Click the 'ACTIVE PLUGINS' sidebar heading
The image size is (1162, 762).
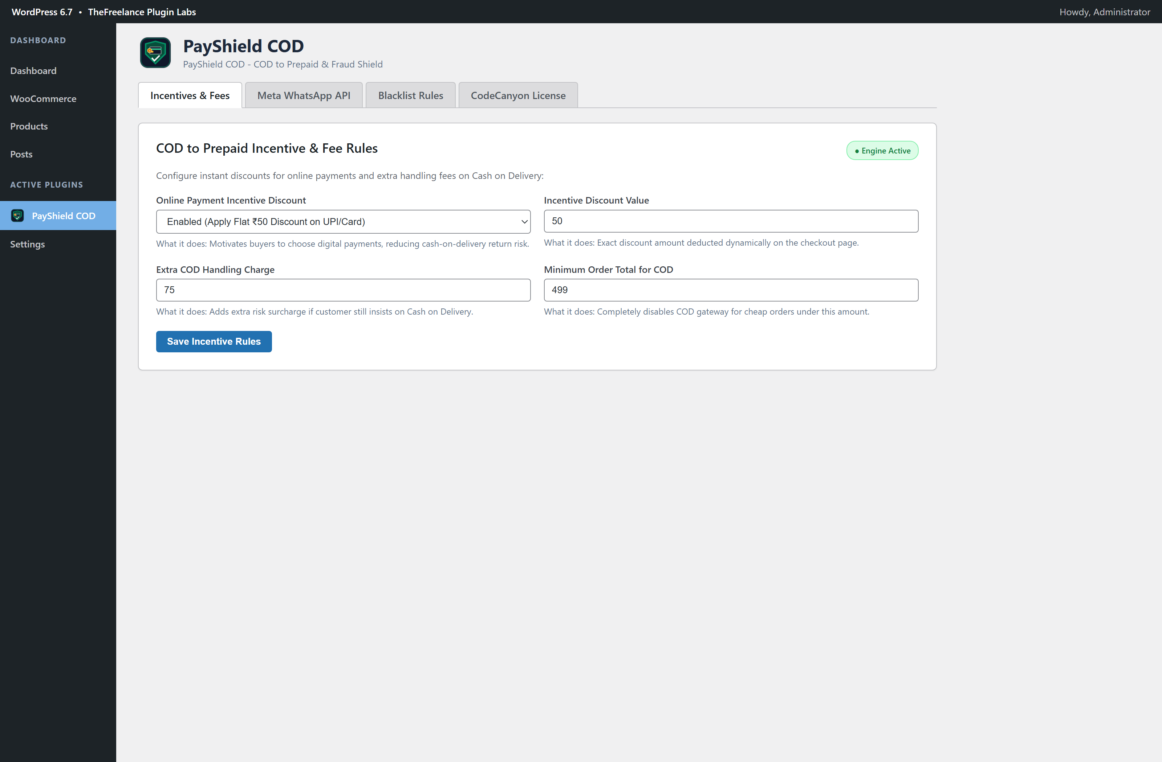click(x=46, y=185)
